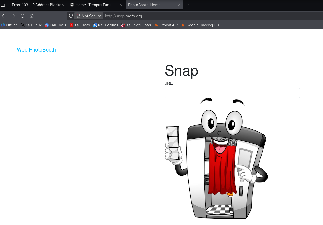Go to browser home page icon

pos(32,16)
